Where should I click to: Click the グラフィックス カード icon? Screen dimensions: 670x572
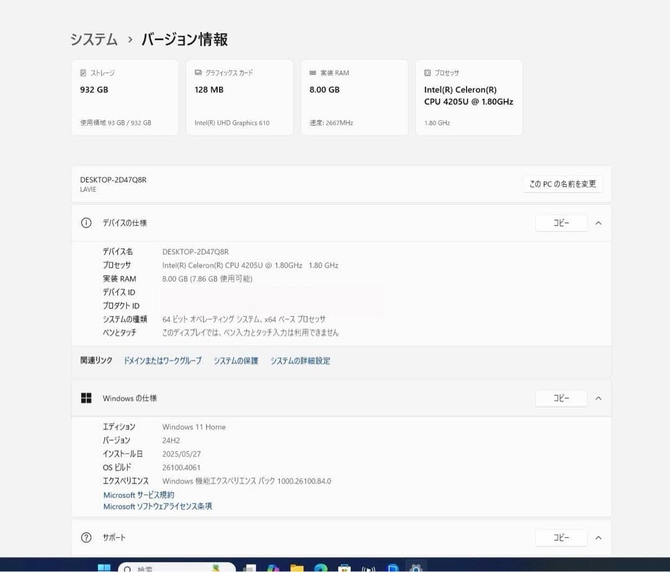197,73
